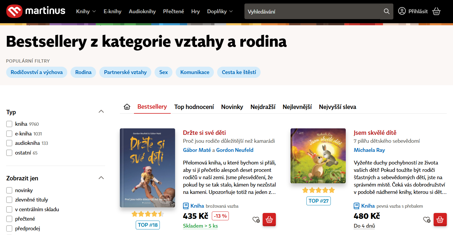This screenshot has height=235, width=453.
Task: Click the user account icon
Action: tap(402, 11)
